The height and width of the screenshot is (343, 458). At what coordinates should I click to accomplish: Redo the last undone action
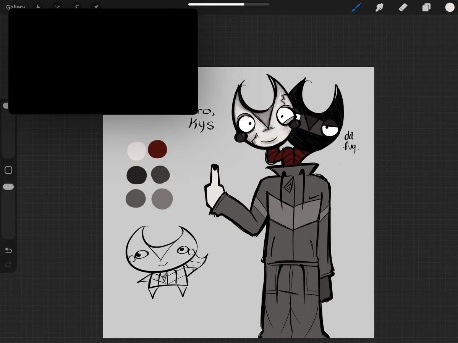(8, 264)
